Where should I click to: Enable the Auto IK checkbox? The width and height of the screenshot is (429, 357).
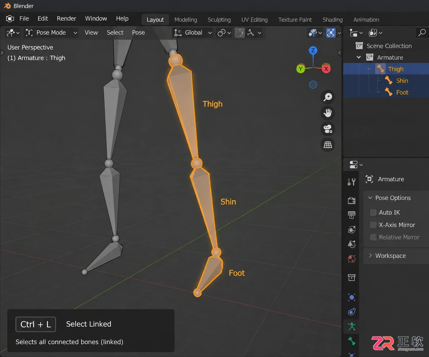tap(373, 212)
